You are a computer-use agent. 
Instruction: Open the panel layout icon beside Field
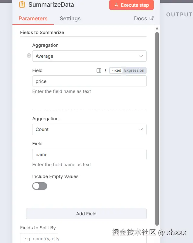tap(99, 70)
